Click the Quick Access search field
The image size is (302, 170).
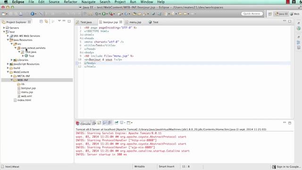(x=252, y=14)
